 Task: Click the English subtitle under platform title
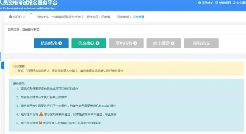click(27, 8)
